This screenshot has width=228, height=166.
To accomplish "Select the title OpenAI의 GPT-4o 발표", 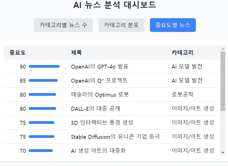I will click(100, 67).
